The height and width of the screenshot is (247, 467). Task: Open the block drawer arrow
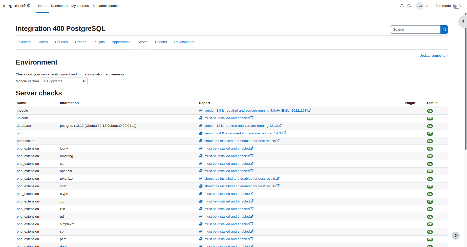tap(463, 21)
